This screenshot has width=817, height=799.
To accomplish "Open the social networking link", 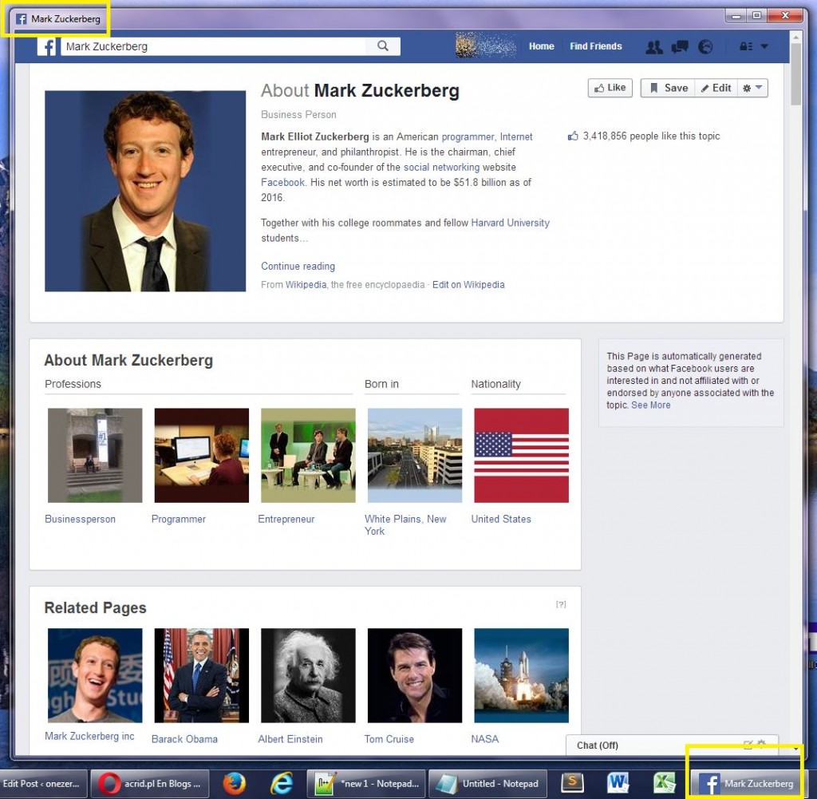I will click(x=441, y=167).
